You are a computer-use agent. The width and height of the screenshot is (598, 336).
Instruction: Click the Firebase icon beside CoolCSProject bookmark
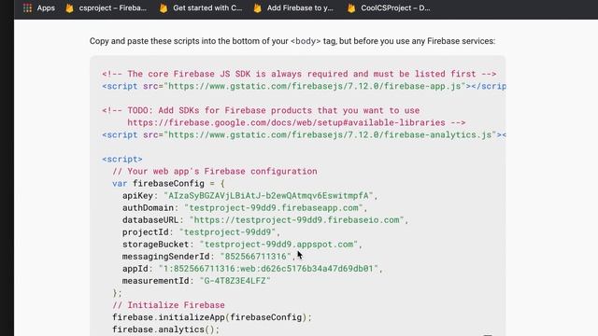point(351,8)
